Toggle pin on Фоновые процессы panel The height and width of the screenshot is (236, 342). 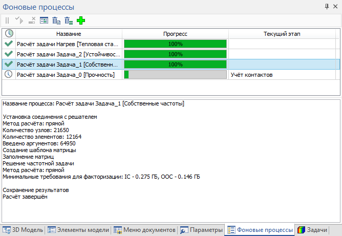[x=327, y=7]
